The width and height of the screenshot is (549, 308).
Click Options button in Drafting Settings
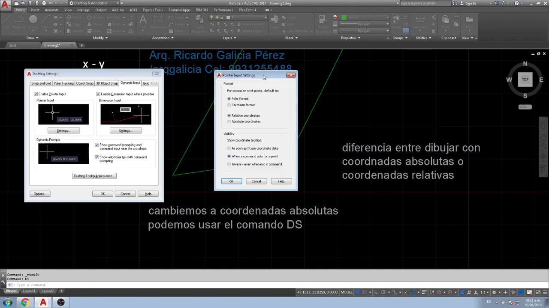[x=40, y=194]
